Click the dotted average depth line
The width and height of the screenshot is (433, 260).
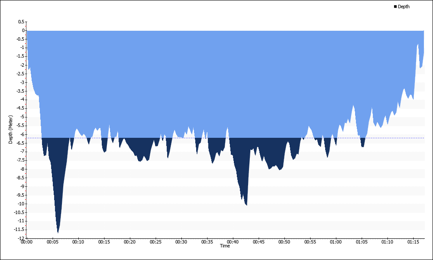pos(226,138)
